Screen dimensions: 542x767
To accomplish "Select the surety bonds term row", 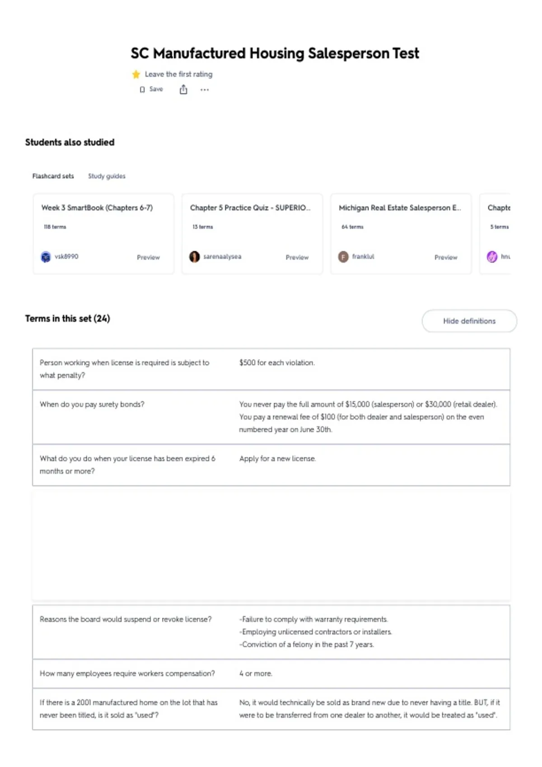I will (x=271, y=417).
